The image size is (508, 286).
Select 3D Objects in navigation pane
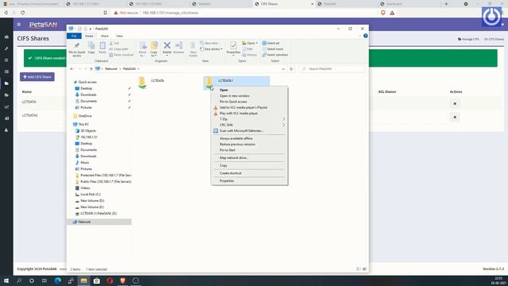[88, 130]
